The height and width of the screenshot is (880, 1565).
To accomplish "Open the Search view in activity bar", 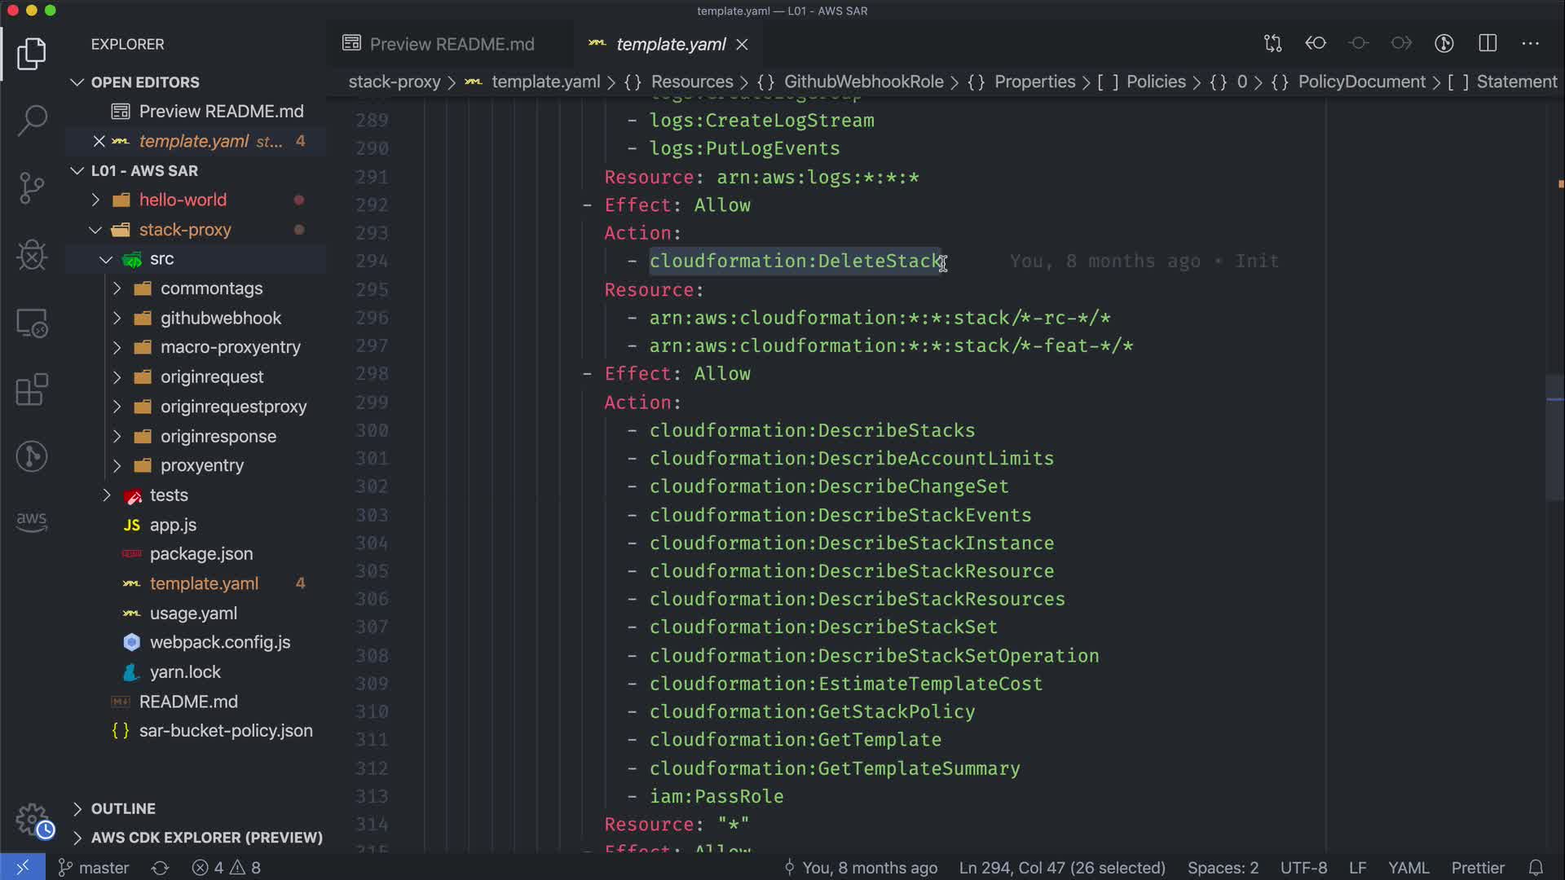I will pyautogui.click(x=32, y=121).
